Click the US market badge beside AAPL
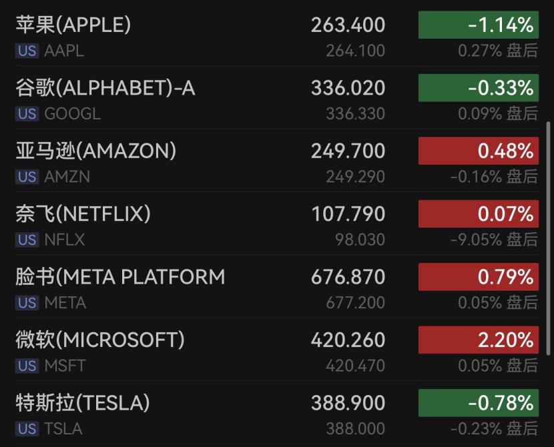 click(x=27, y=51)
